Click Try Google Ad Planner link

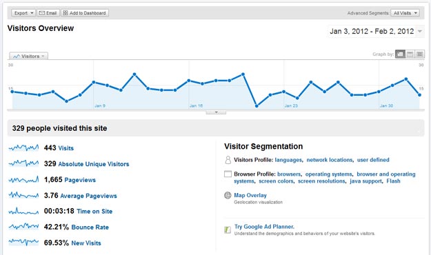pyautogui.click(x=264, y=227)
